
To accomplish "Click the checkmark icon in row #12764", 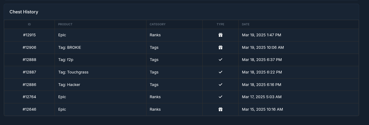I will click(220, 97).
